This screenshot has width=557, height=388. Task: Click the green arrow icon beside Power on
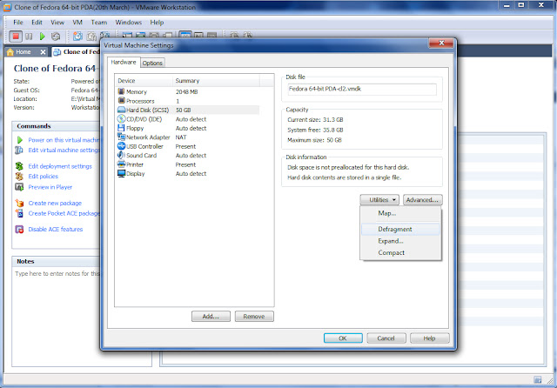point(19,140)
